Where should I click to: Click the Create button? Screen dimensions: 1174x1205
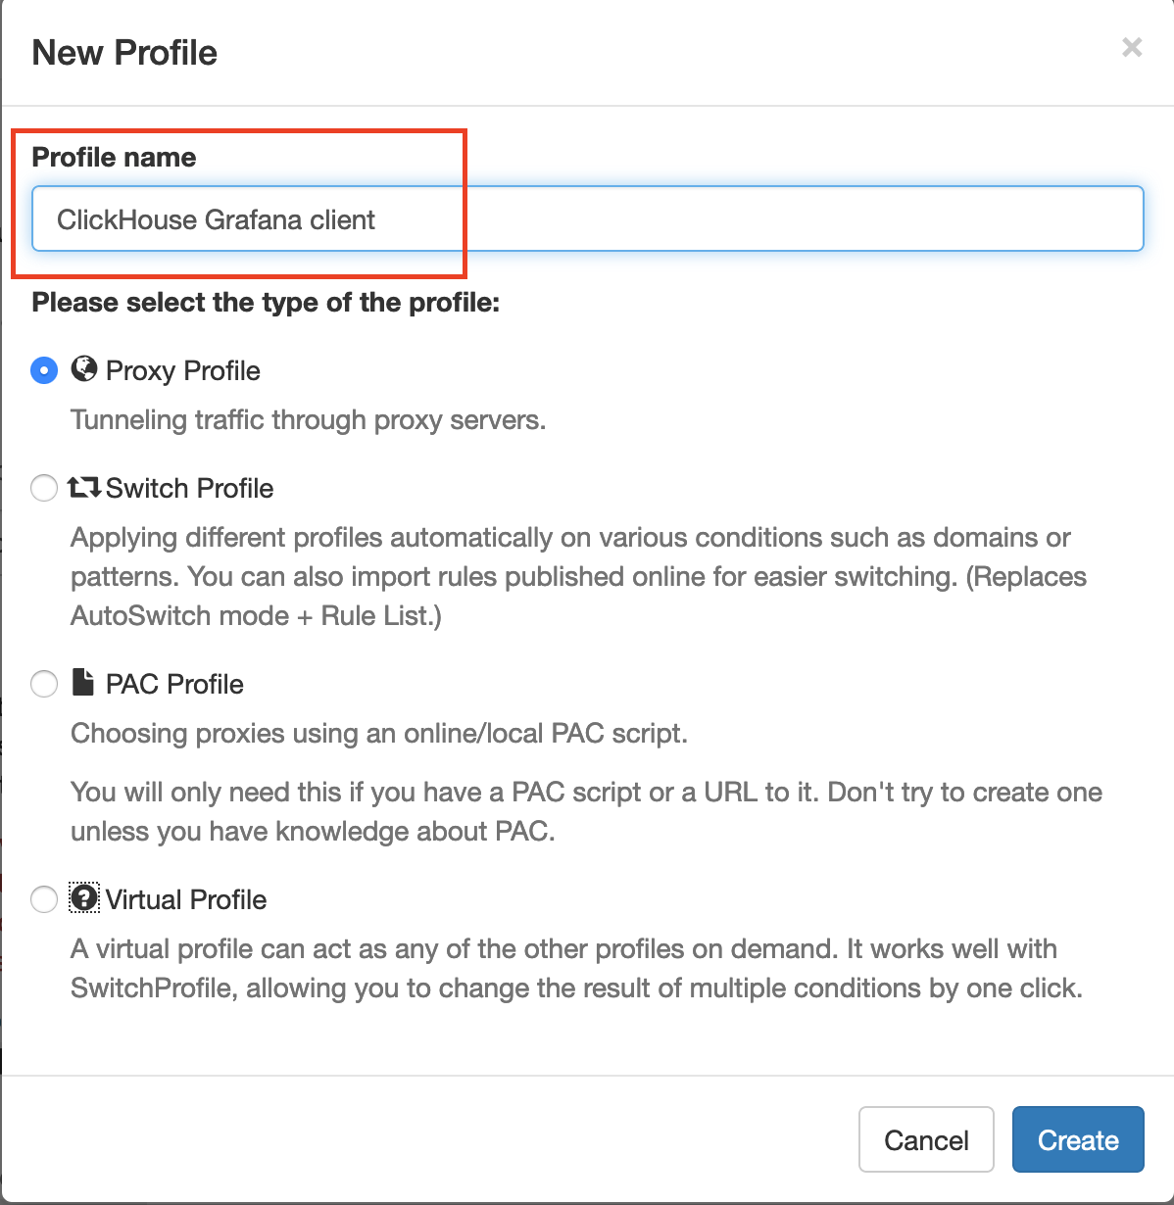(1078, 1139)
